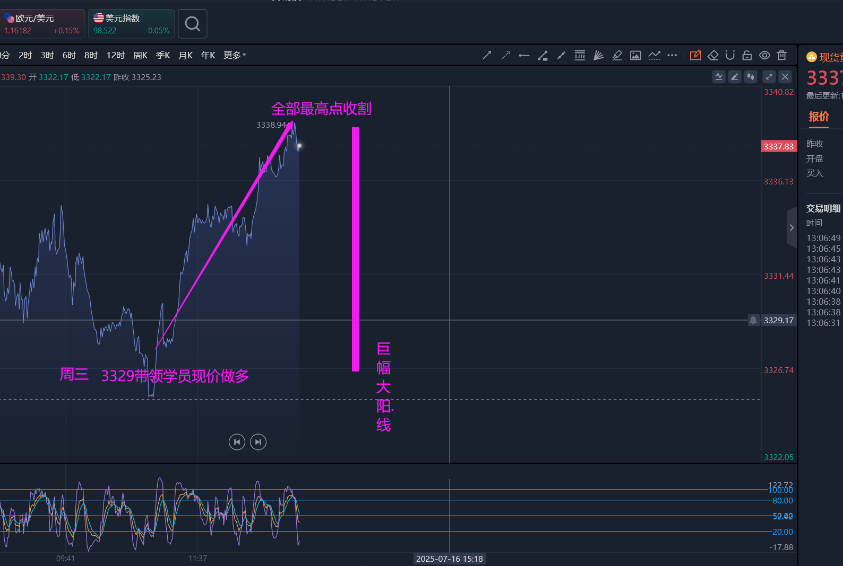The width and height of the screenshot is (843, 566).
Task: Collapse the right side panel arrow
Action: 792,228
